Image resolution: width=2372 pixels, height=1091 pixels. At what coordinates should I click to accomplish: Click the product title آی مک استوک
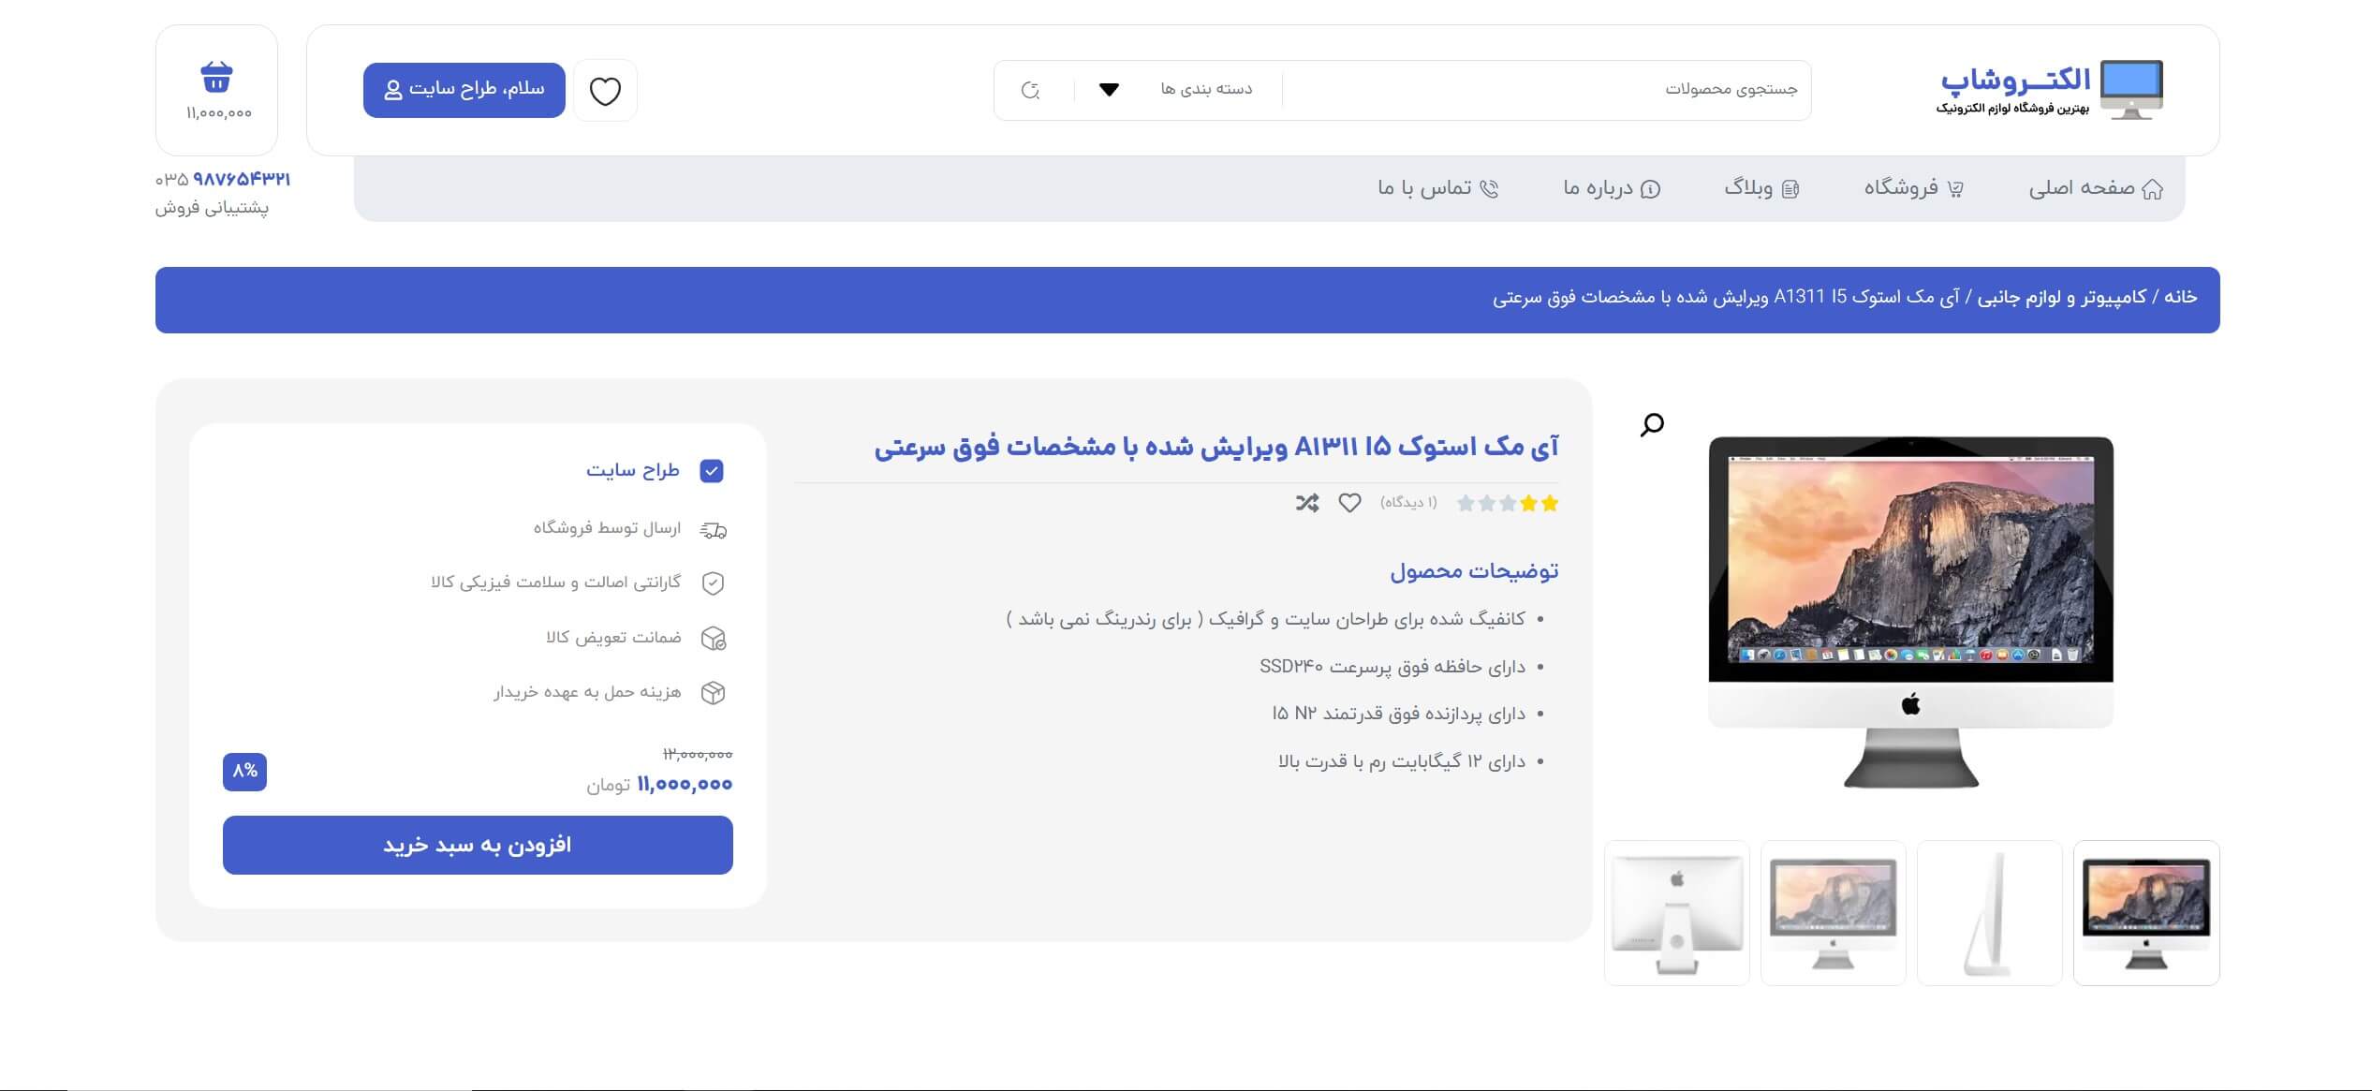(1216, 447)
